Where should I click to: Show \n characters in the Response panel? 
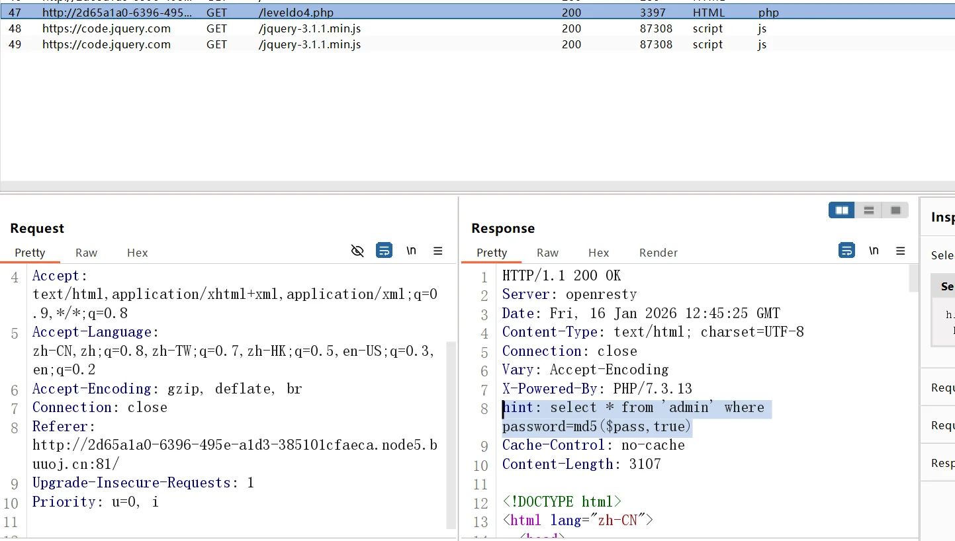tap(874, 251)
